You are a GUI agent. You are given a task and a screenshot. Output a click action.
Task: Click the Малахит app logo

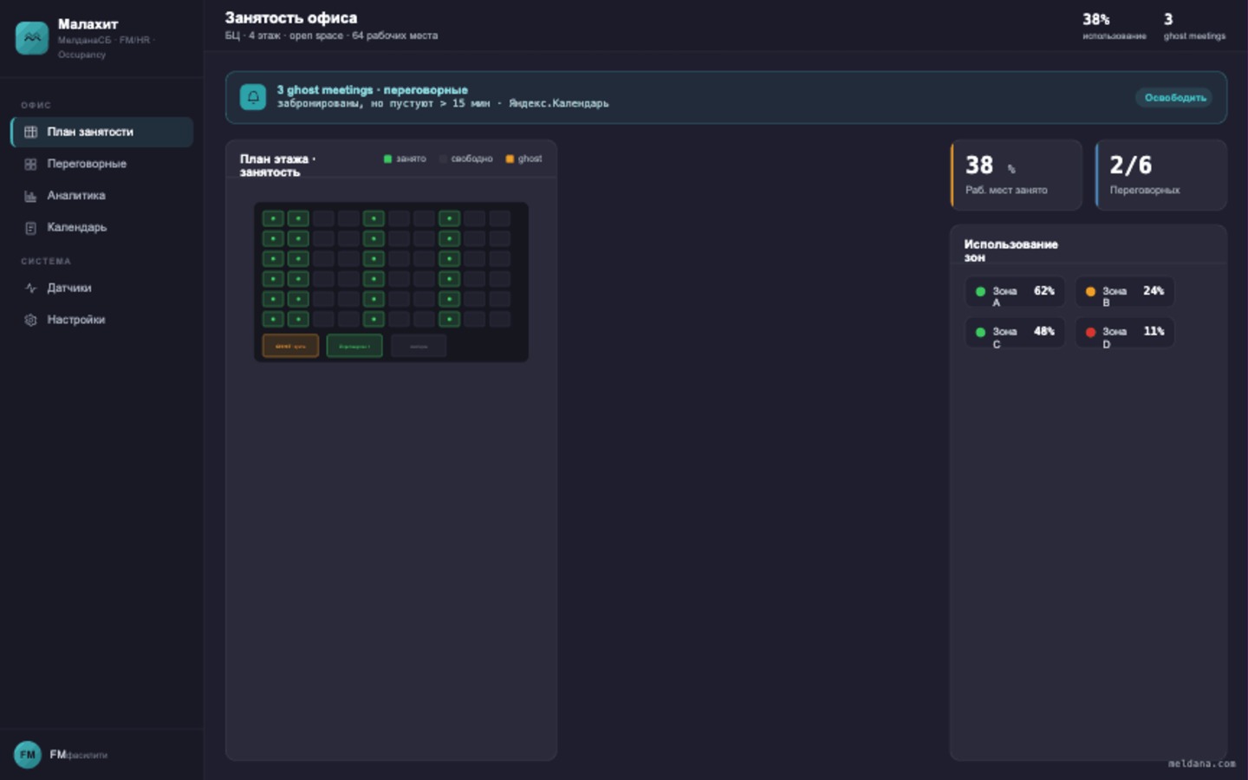tap(32, 37)
